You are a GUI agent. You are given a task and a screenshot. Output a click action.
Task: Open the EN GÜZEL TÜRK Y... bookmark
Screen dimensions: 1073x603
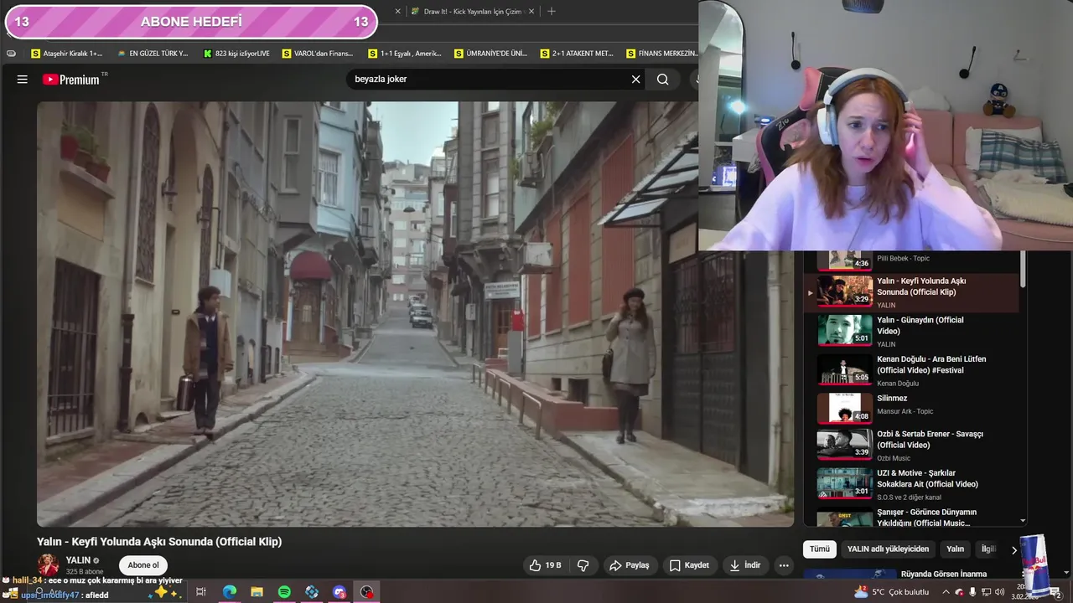153,54
